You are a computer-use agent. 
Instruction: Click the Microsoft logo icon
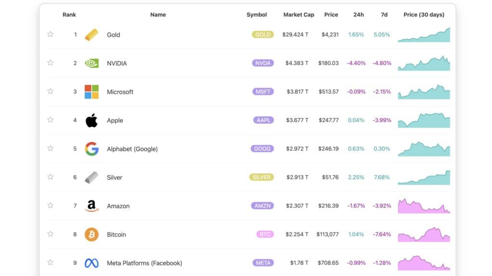[92, 92]
